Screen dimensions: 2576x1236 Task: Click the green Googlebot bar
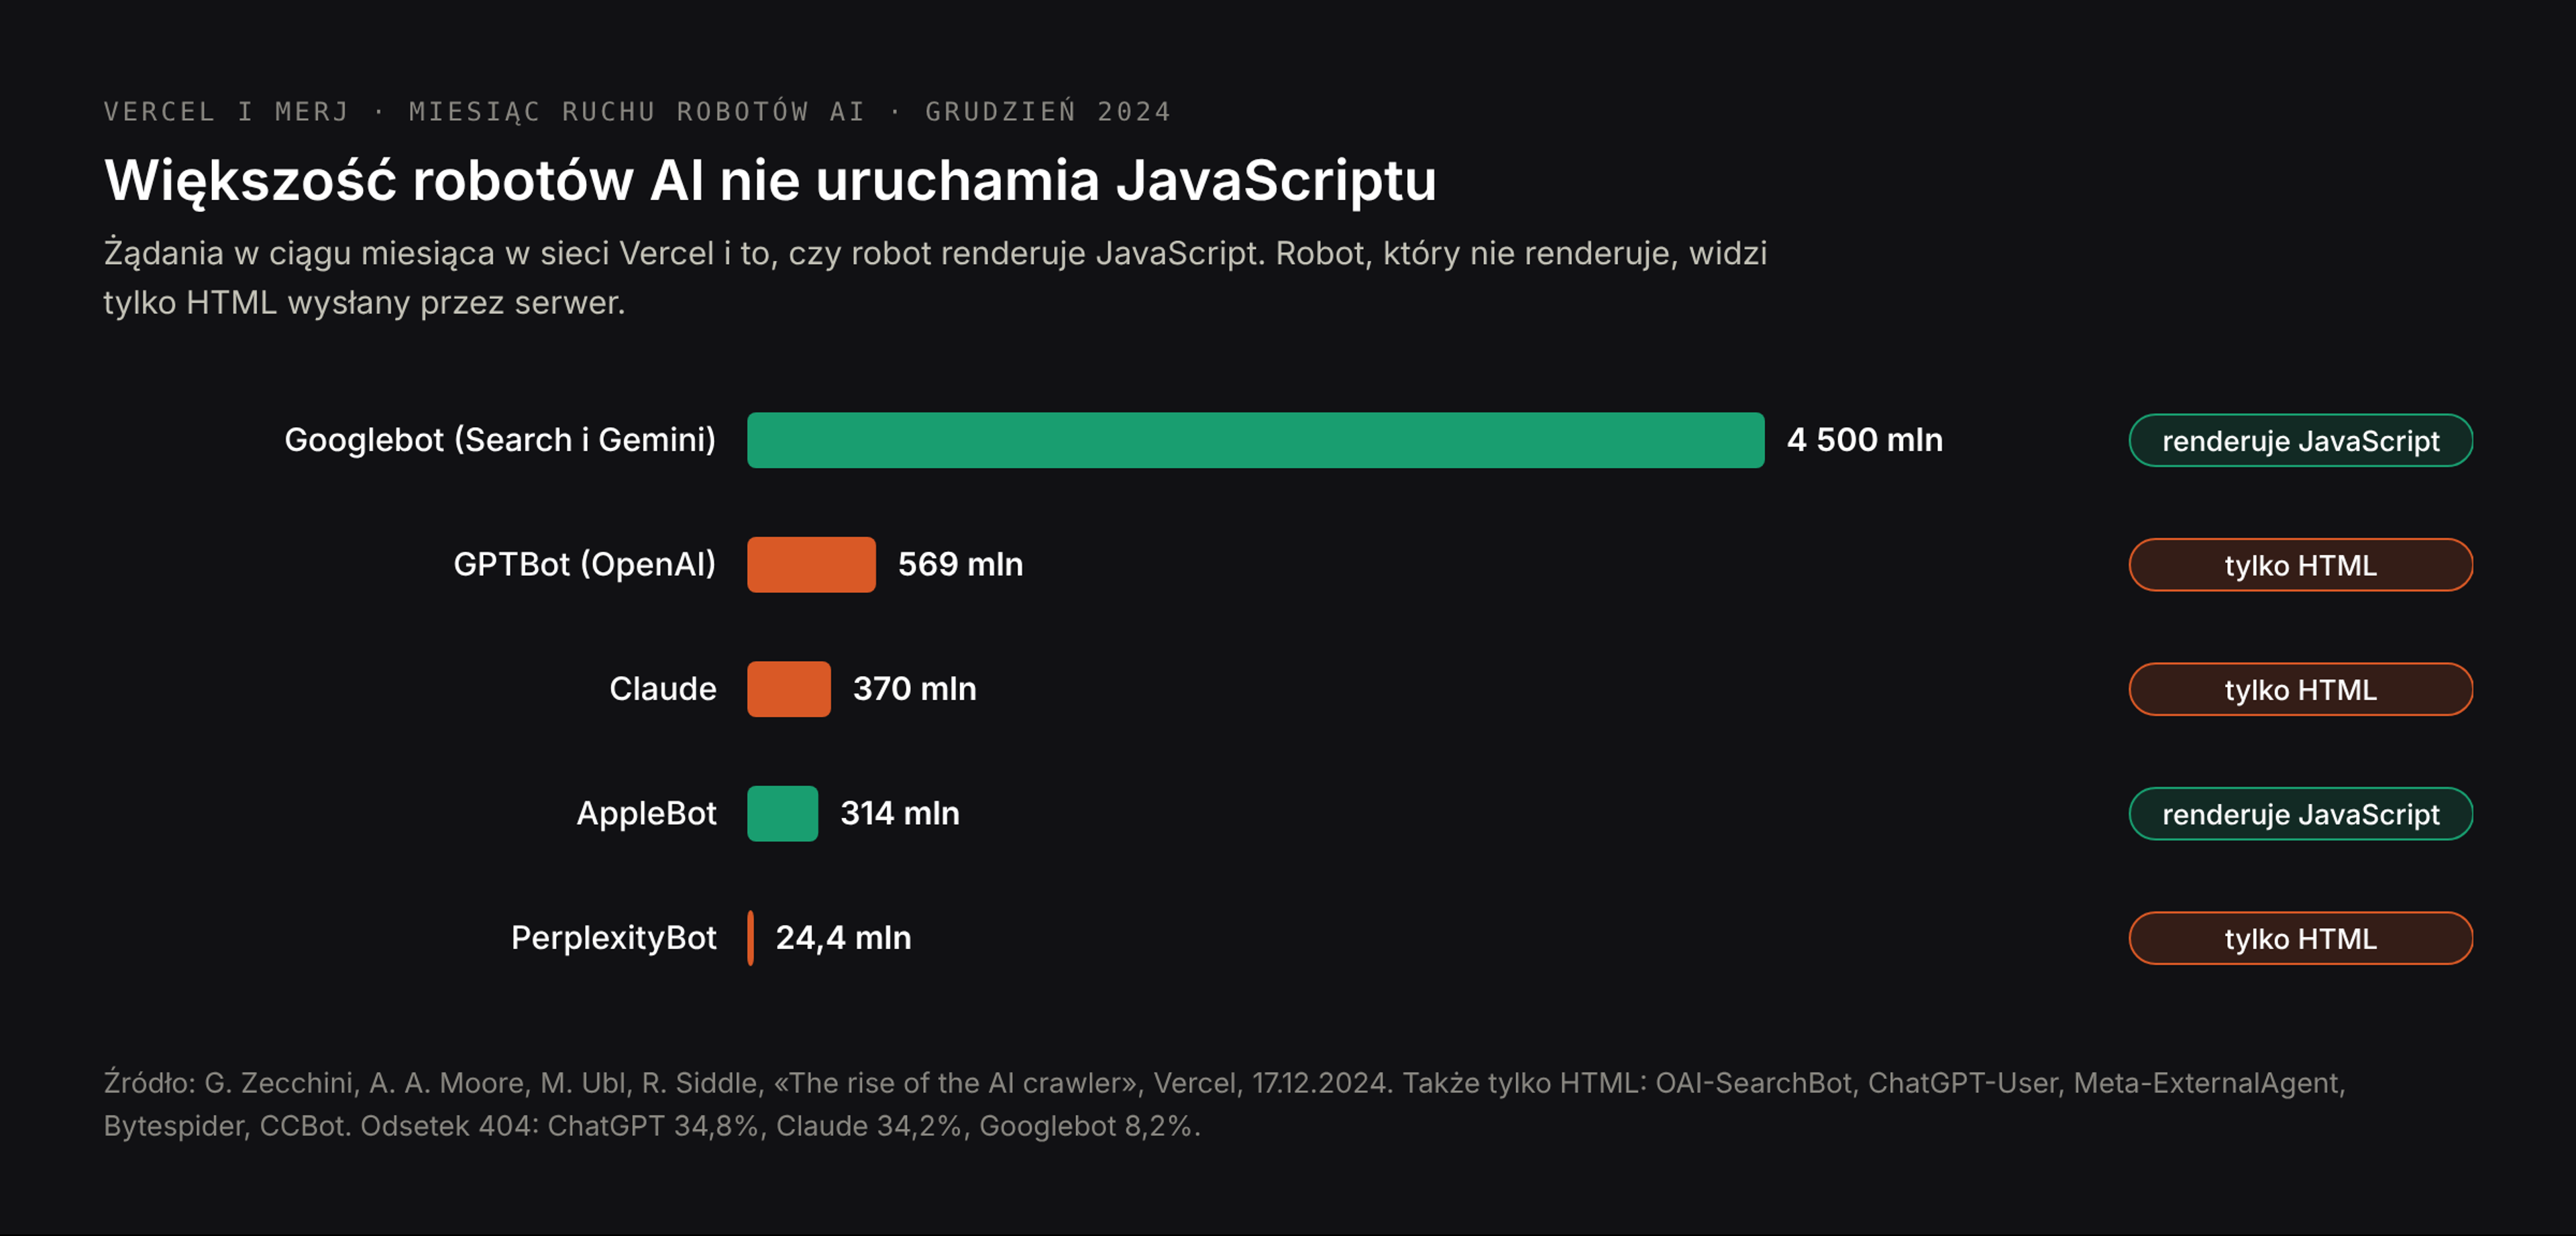click(1255, 440)
